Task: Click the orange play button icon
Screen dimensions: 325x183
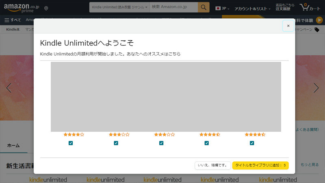Action: 319,20
